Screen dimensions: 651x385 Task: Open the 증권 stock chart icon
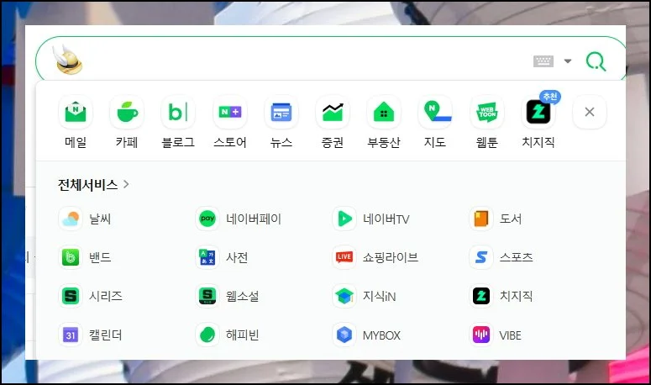tap(333, 112)
